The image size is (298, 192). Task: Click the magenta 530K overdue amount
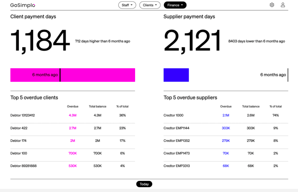coord(73,166)
